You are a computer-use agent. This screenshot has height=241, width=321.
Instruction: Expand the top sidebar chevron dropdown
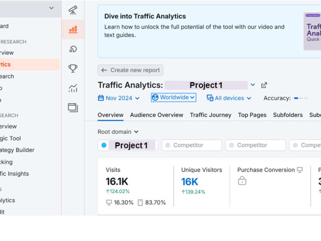(x=51, y=8)
